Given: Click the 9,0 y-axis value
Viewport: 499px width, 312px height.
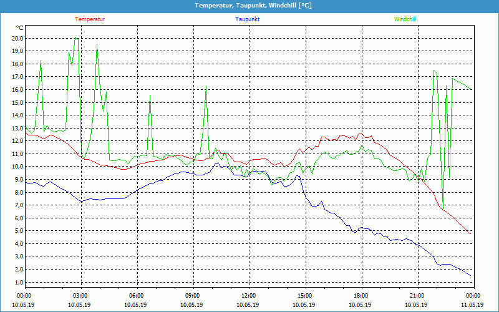Looking at the screenshot, I should [19, 180].
